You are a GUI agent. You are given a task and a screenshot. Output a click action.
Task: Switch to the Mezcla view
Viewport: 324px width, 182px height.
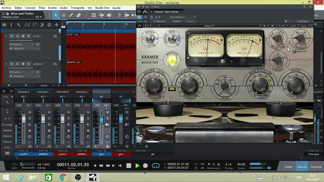tap(302, 167)
